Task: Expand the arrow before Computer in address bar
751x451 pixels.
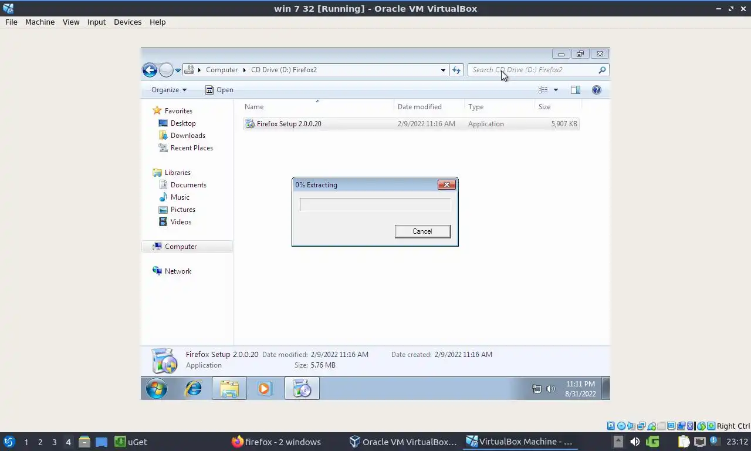Action: pos(199,70)
